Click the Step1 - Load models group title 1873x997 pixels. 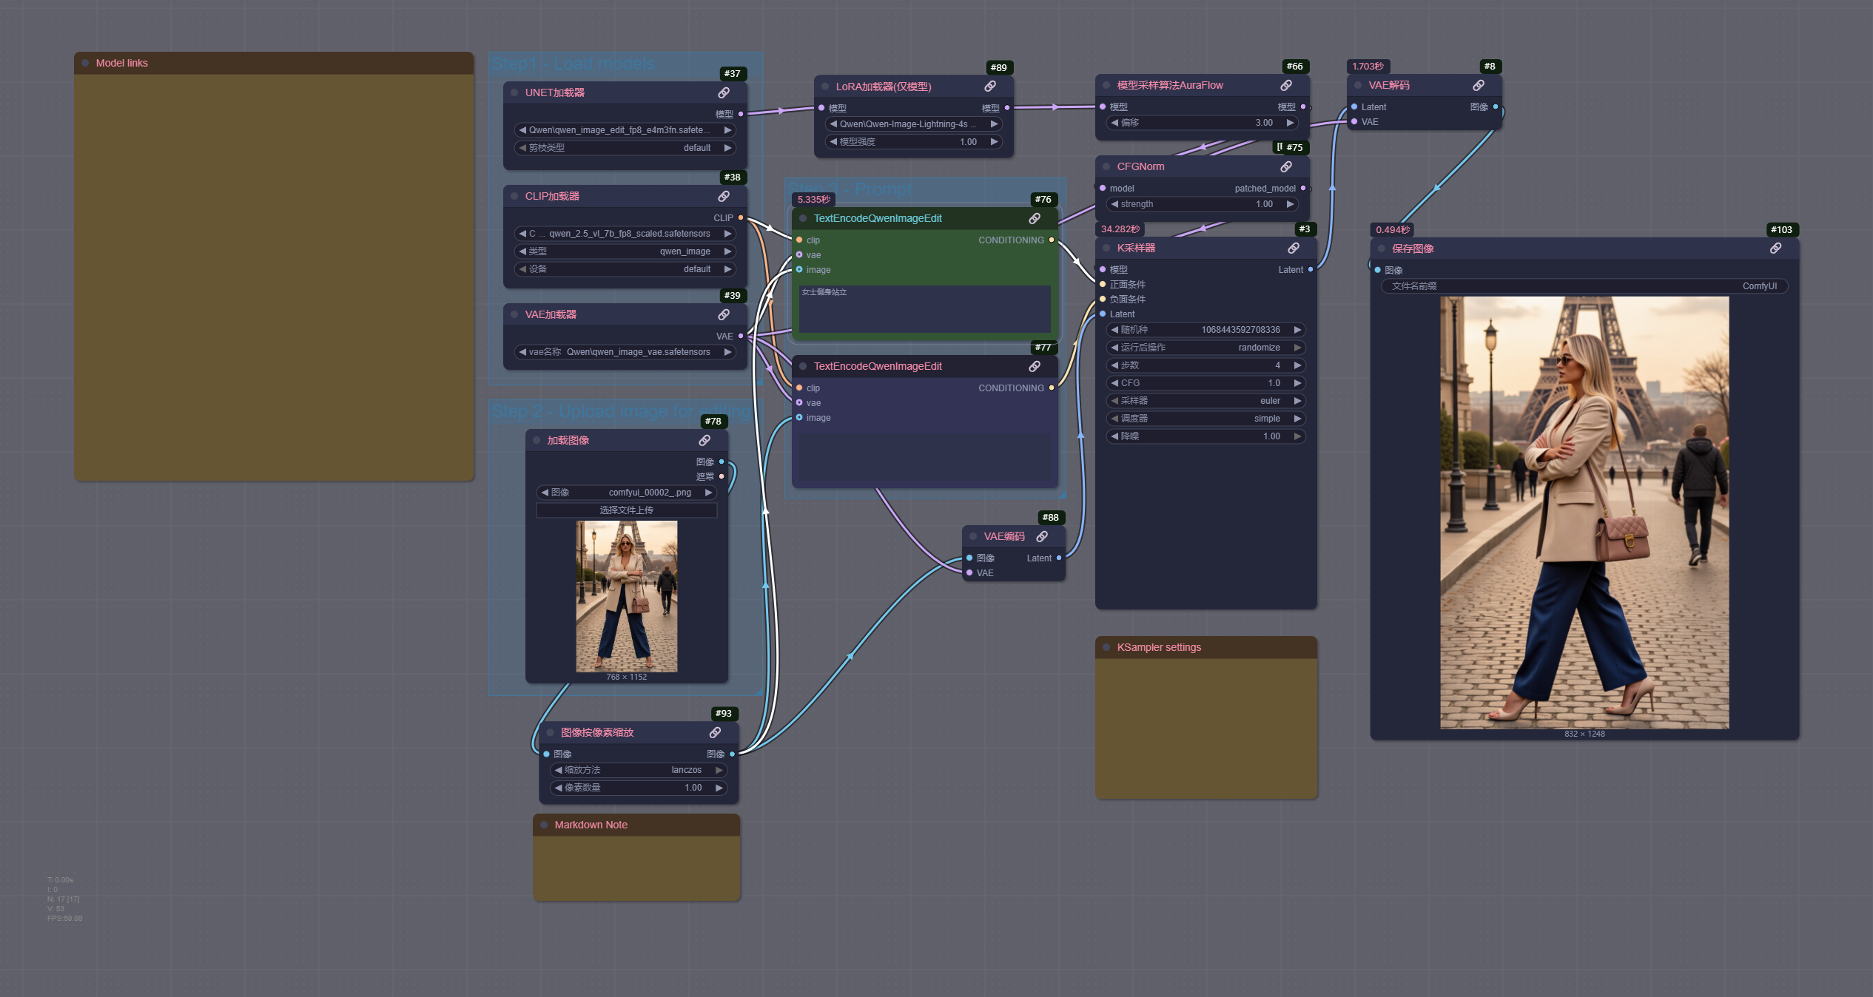(x=573, y=64)
